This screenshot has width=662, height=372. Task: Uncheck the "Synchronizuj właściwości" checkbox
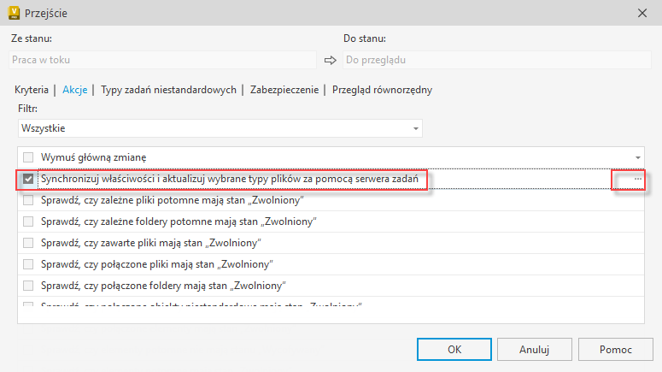coord(29,180)
